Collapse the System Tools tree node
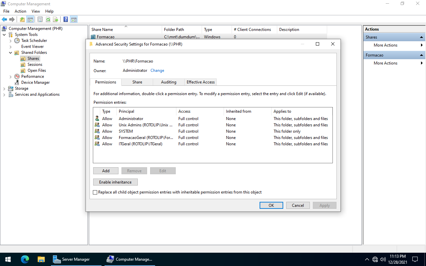Screen dimensions: 426x266 (x=4, y=35)
